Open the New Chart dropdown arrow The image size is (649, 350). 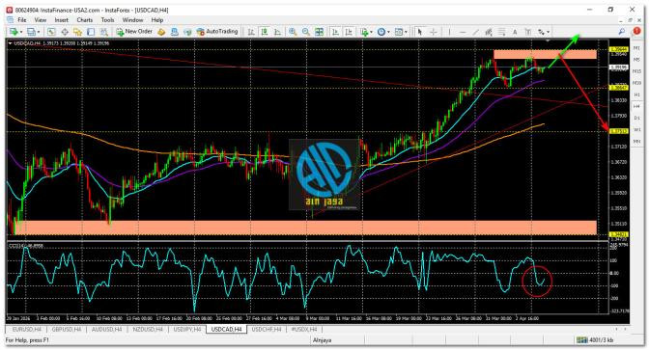(x=20, y=32)
